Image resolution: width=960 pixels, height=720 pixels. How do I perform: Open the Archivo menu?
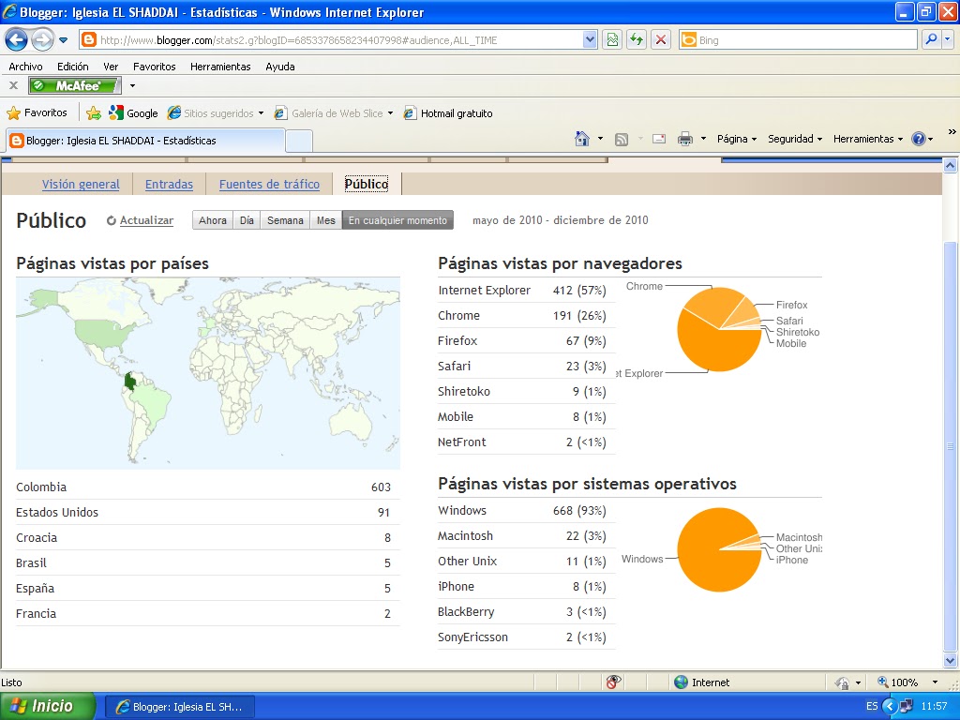pos(25,67)
